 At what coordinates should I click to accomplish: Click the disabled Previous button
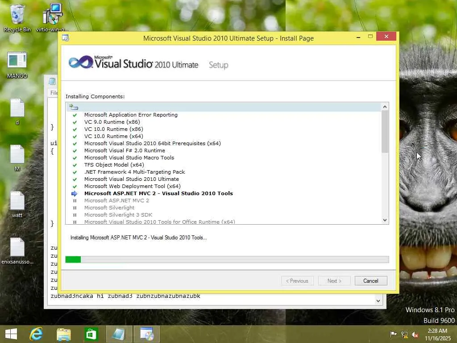point(297,280)
